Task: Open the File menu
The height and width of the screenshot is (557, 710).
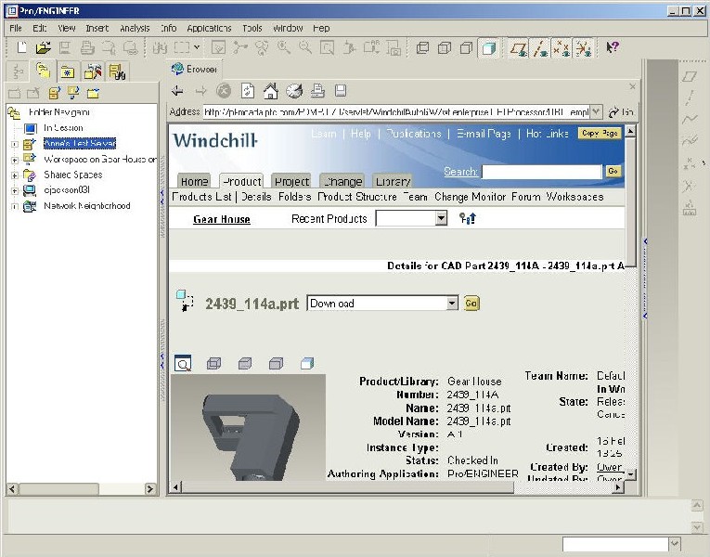Action: pyautogui.click(x=16, y=28)
